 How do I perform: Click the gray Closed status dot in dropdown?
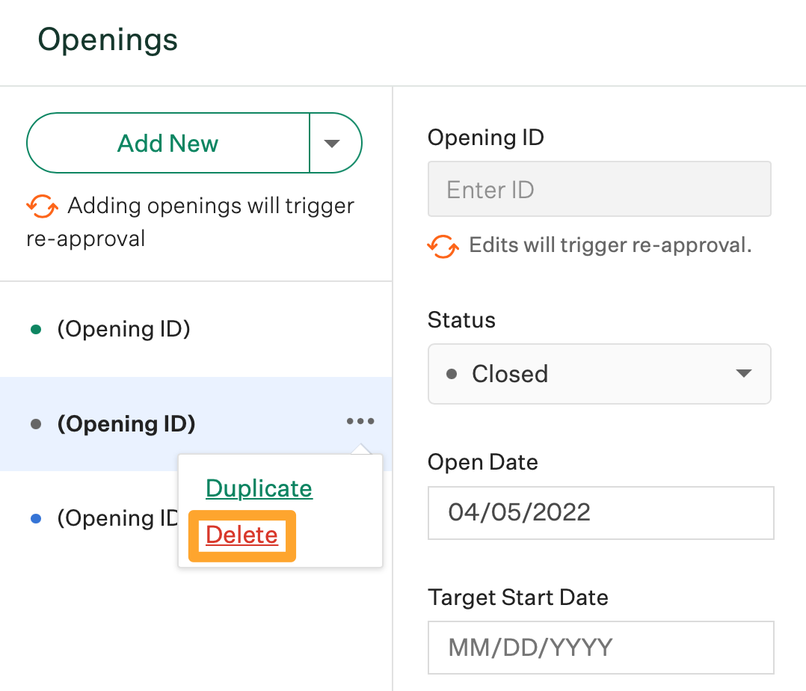(x=452, y=374)
